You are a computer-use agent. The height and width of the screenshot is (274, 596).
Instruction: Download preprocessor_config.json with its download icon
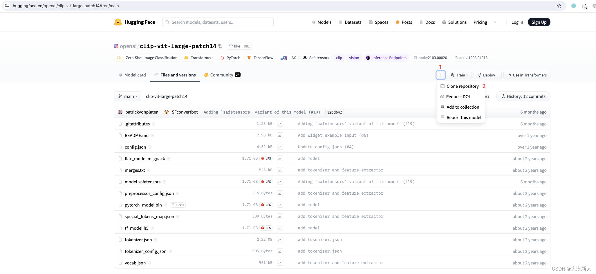[x=280, y=193]
